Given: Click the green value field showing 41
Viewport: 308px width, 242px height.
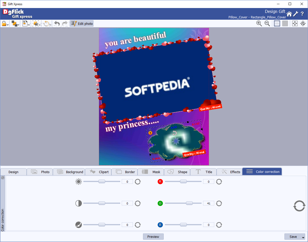Looking at the screenshot, I should tap(209, 203).
